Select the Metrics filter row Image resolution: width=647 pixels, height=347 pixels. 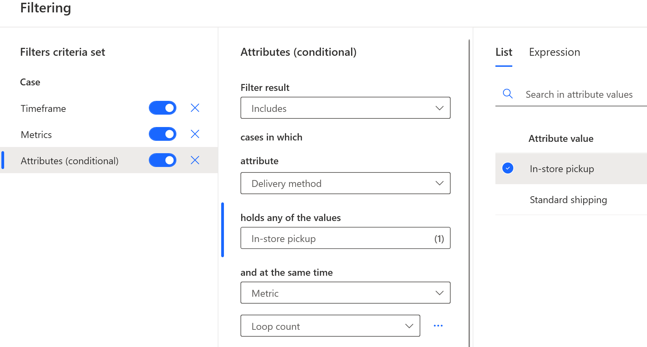109,134
